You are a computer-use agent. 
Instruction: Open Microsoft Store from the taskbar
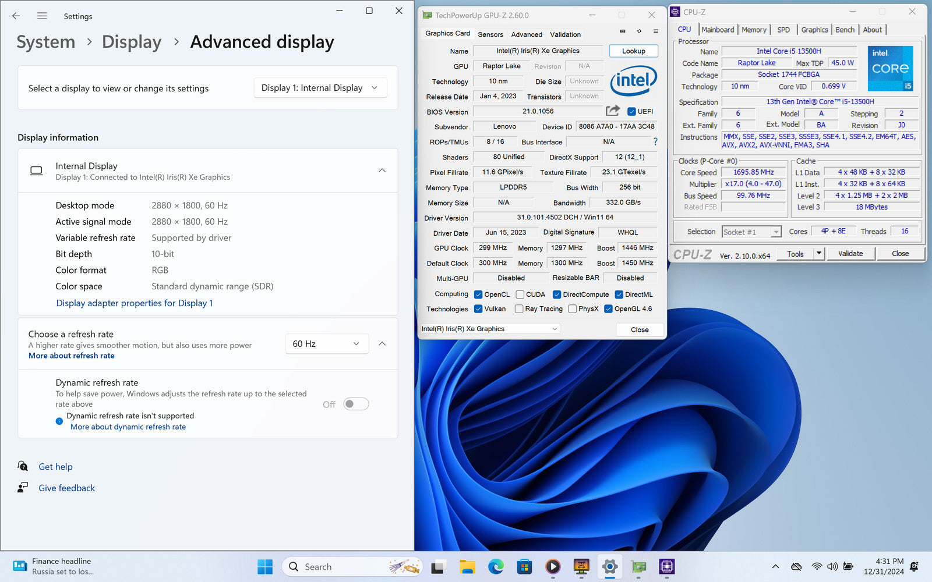pyautogui.click(x=524, y=566)
